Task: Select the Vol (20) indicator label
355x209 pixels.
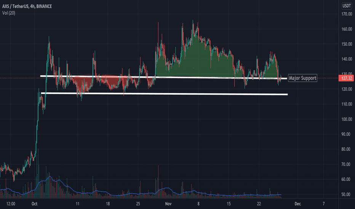Action: point(9,13)
